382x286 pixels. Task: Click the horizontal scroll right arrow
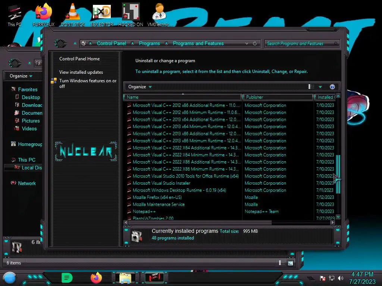pos(332,222)
